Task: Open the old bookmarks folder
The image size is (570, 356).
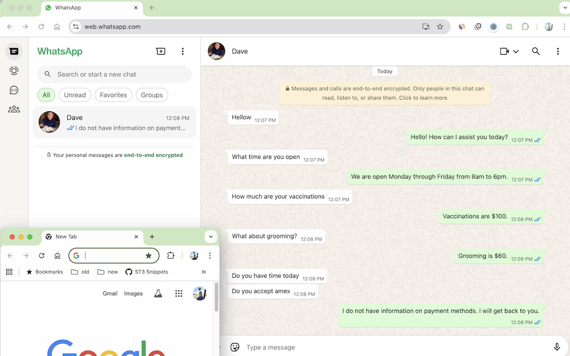Action: [x=80, y=272]
